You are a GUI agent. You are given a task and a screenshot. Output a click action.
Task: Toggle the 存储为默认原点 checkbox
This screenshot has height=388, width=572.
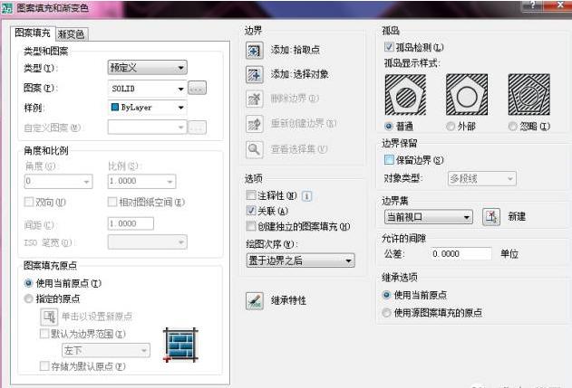[44, 365]
